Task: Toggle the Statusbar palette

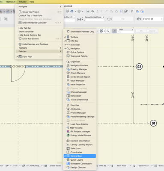Action: coord(80,45)
